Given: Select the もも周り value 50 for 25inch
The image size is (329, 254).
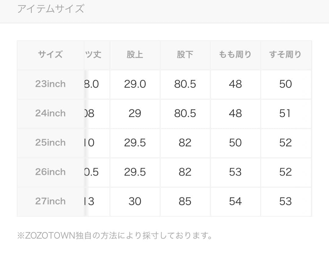Looking at the screenshot, I should tap(235, 142).
